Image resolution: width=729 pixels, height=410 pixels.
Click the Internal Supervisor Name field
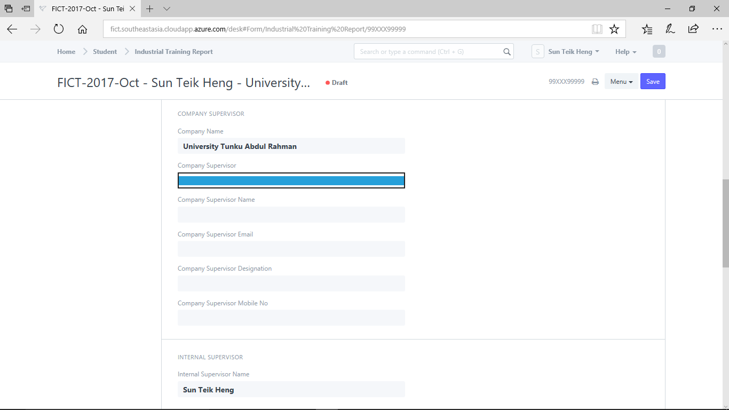pyautogui.click(x=291, y=389)
